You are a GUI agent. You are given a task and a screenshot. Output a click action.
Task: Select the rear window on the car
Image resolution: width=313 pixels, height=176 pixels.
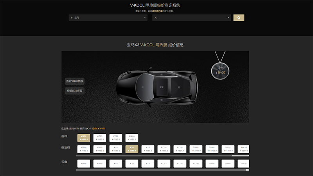pyautogui.click(x=179, y=86)
